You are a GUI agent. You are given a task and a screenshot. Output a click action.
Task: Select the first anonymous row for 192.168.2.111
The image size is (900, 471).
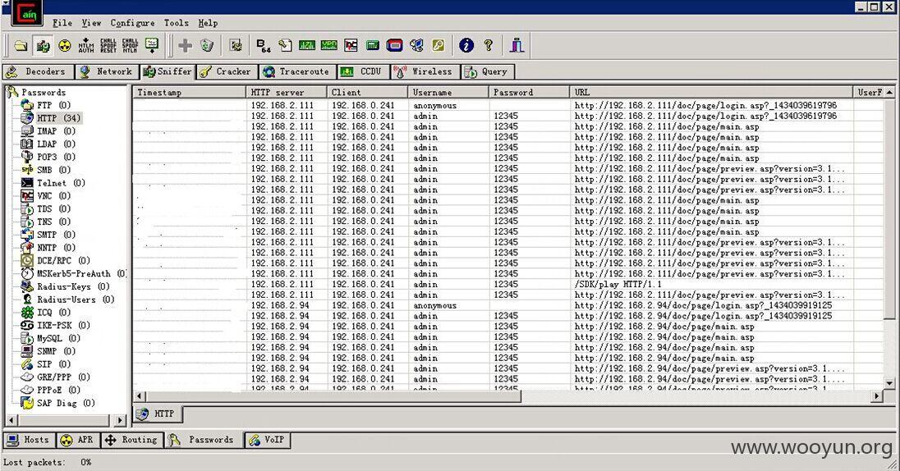(x=508, y=106)
